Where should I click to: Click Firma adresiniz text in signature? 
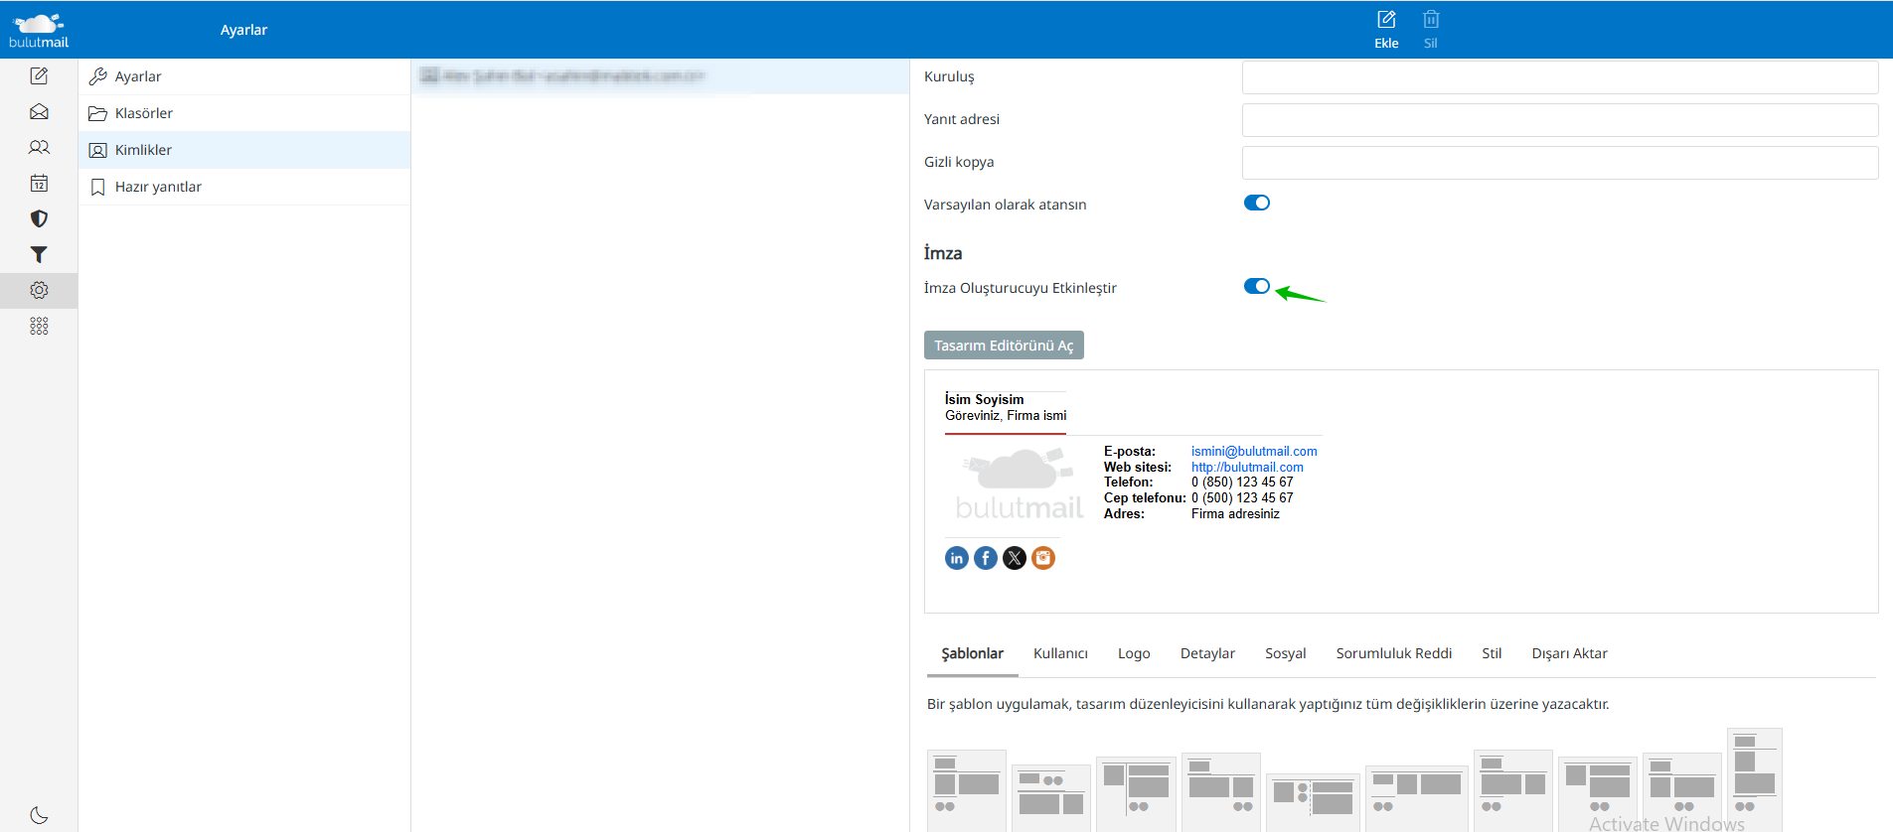click(x=1235, y=514)
